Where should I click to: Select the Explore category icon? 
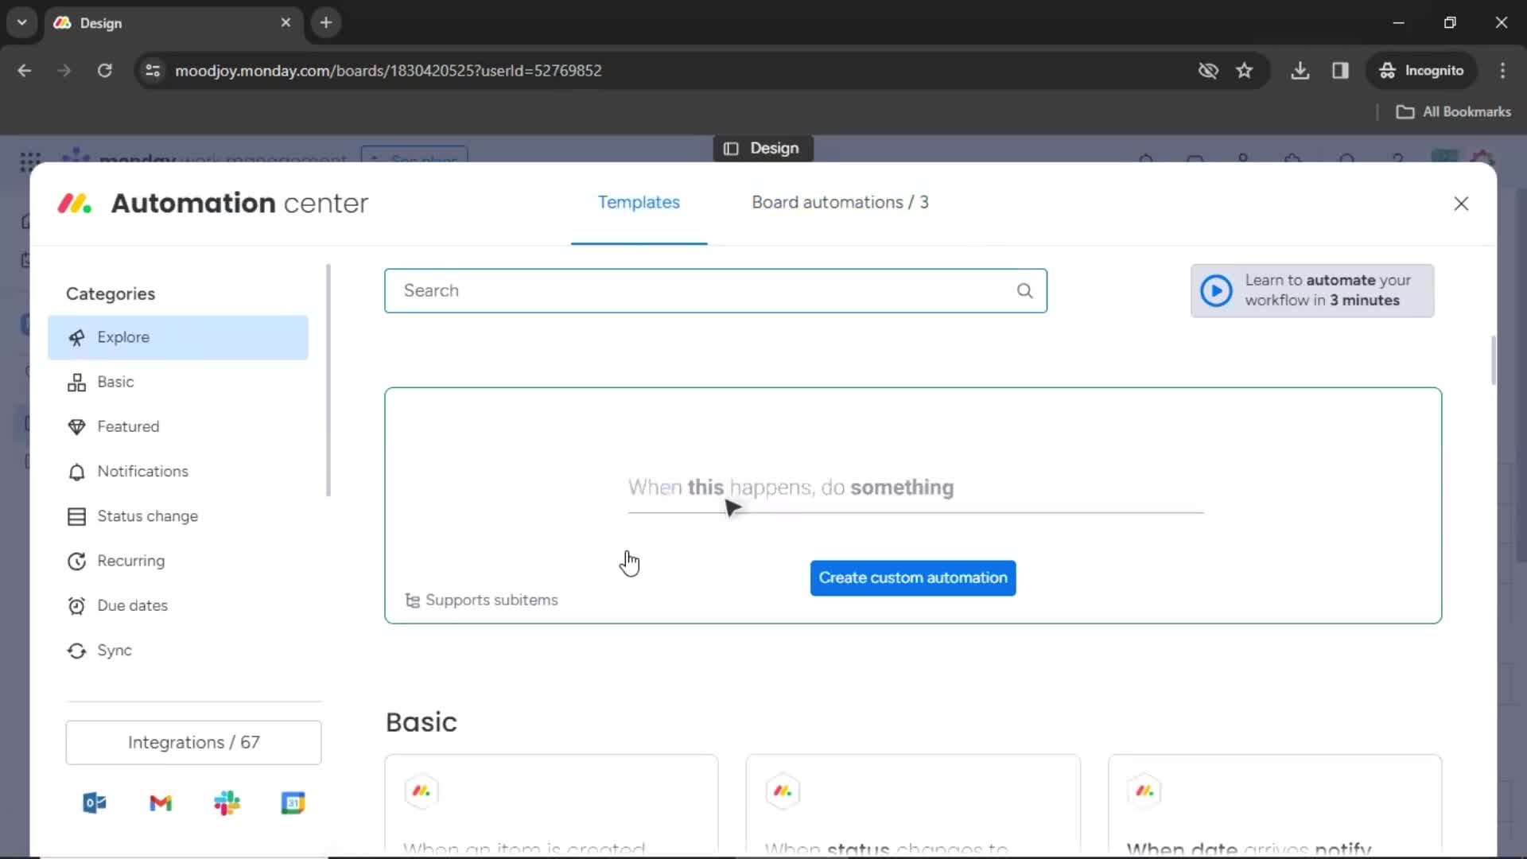point(76,338)
